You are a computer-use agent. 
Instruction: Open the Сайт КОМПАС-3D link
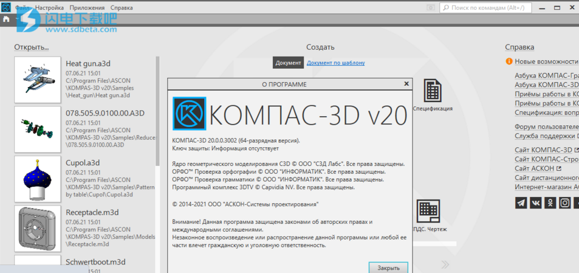coord(543,150)
